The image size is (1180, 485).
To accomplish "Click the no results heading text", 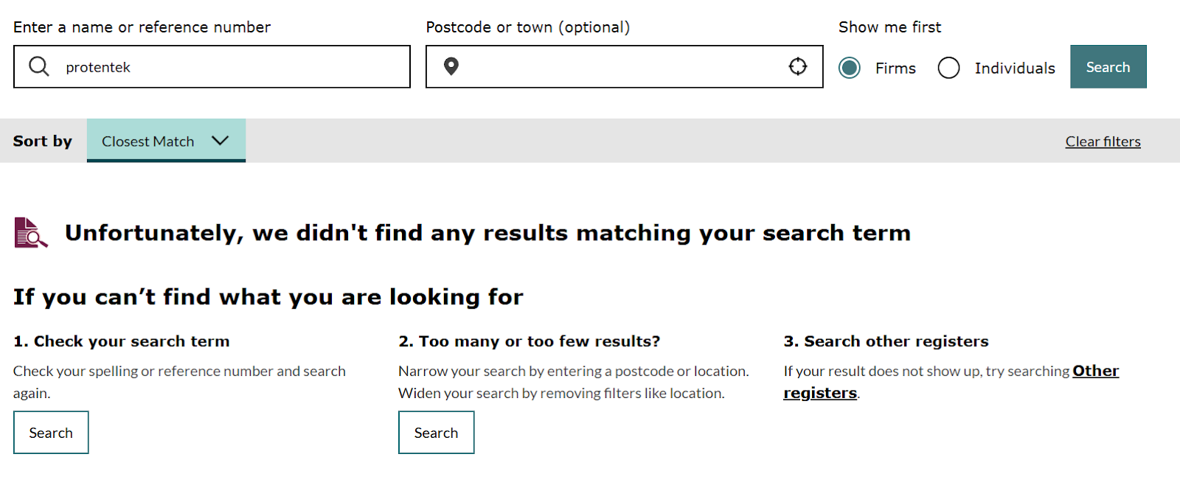I will 488,233.
